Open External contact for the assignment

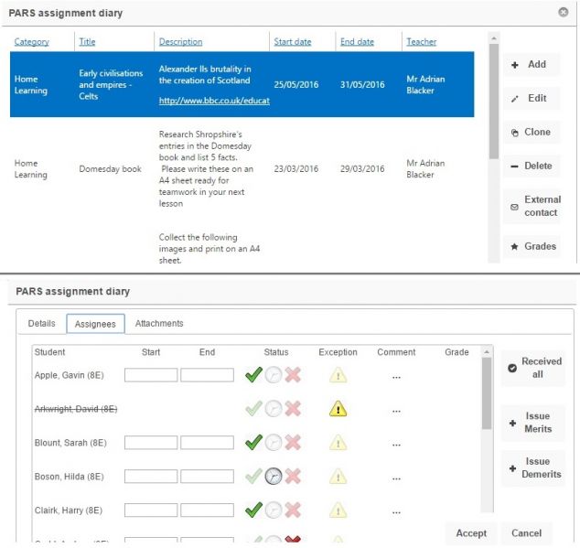coord(532,206)
